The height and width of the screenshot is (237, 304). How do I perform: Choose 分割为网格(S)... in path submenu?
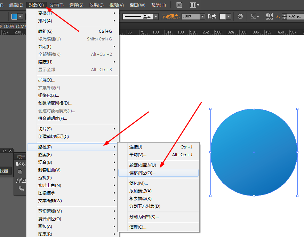tap(158, 216)
